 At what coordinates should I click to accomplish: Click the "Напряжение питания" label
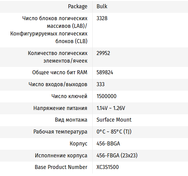click(60, 108)
